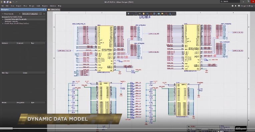Open the Place menu
Viewport: 255px width, 132px height.
point(25,6)
